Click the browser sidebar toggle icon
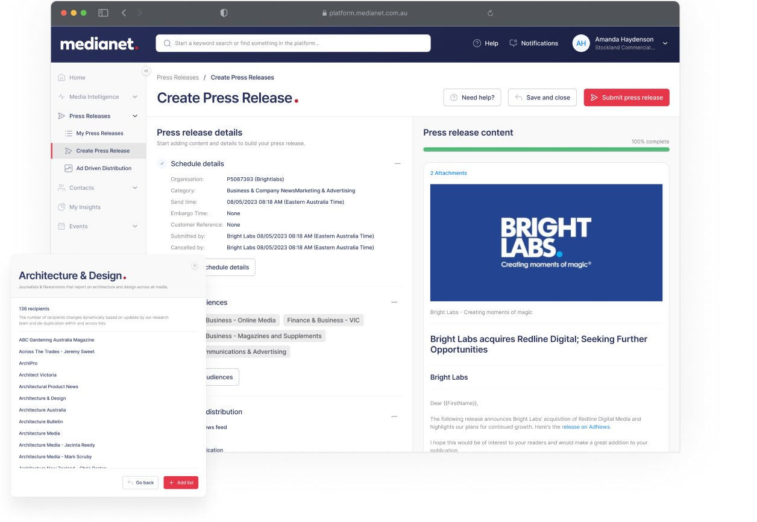Image resolution: width=757 pixels, height=522 pixels. point(103,13)
